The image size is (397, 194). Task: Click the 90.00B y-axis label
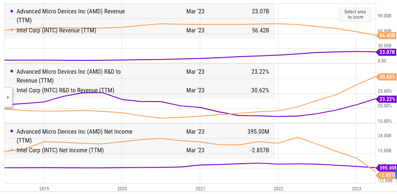[384, 16]
